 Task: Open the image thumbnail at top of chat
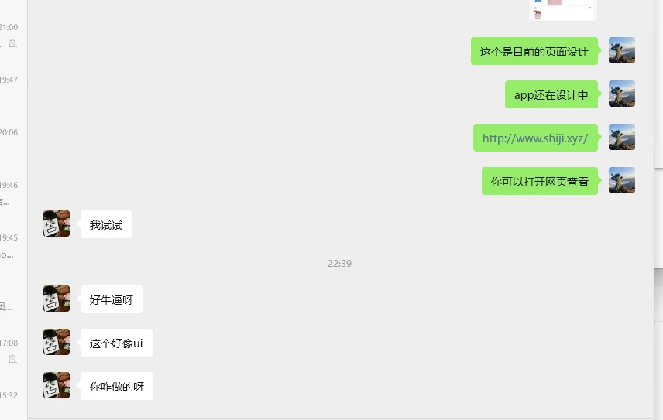[563, 9]
